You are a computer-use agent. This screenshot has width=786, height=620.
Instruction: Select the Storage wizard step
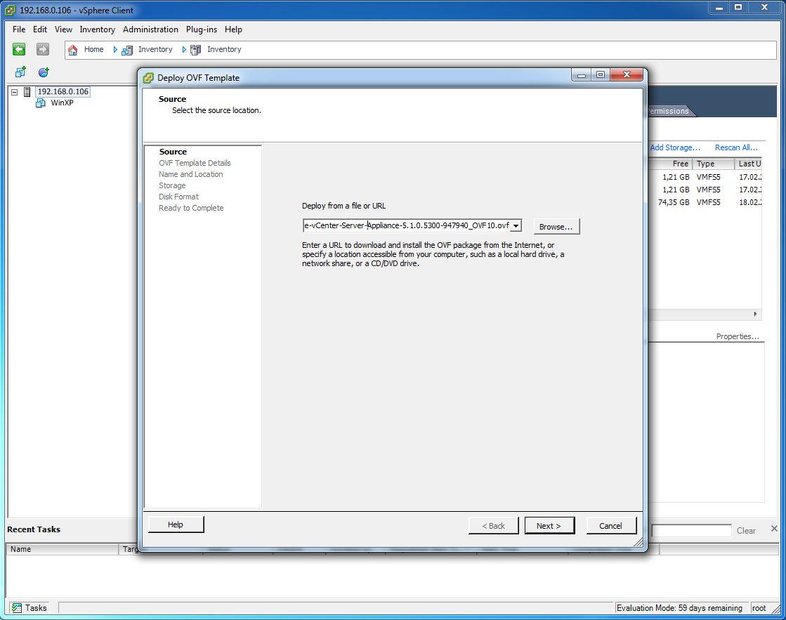click(172, 185)
